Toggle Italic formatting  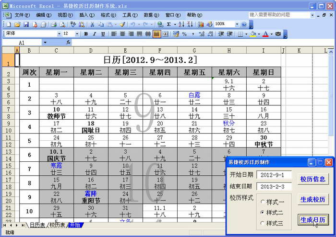(x=95, y=34)
